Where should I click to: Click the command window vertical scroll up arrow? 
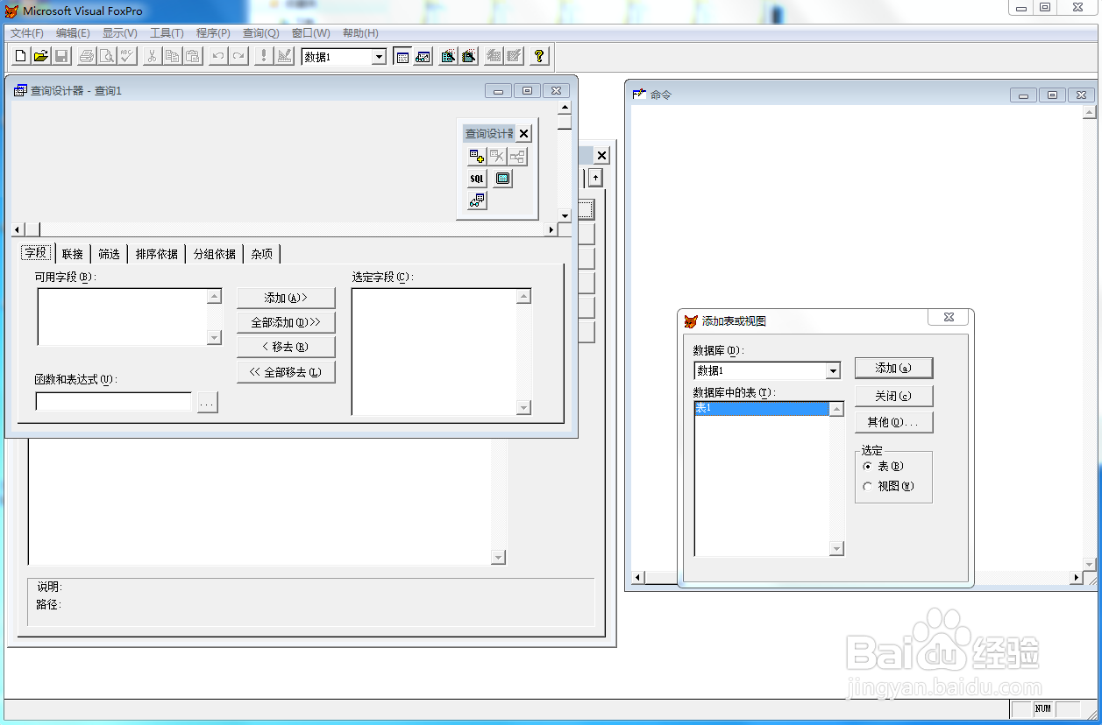tap(1090, 112)
